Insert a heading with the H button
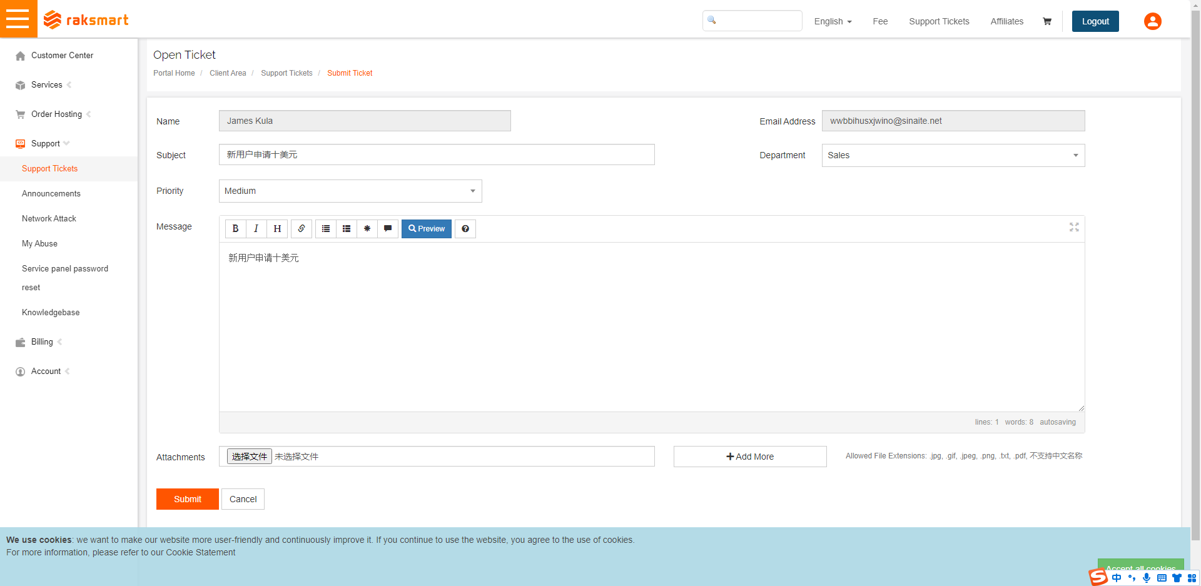Image resolution: width=1201 pixels, height=586 pixels. tap(277, 229)
